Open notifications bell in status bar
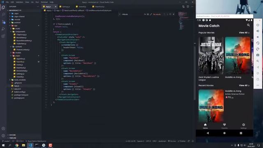The width and height of the screenshot is (263, 148). [x=193, y=141]
